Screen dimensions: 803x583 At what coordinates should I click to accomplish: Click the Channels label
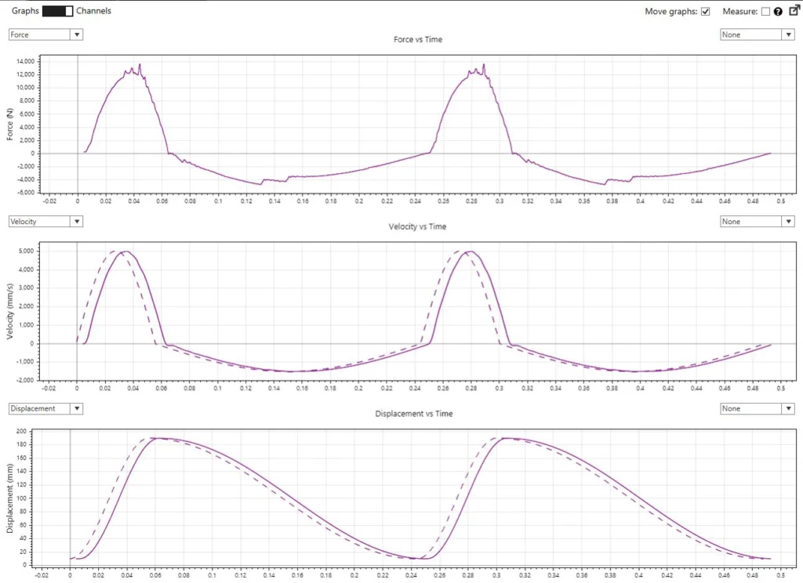coord(94,11)
